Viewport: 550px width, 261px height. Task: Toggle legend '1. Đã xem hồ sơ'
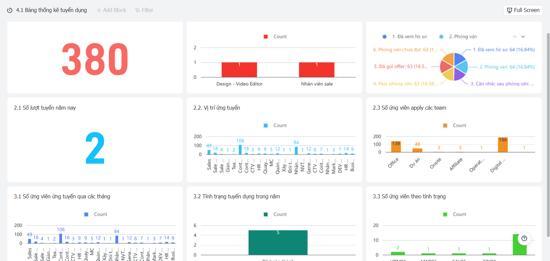coord(404,37)
